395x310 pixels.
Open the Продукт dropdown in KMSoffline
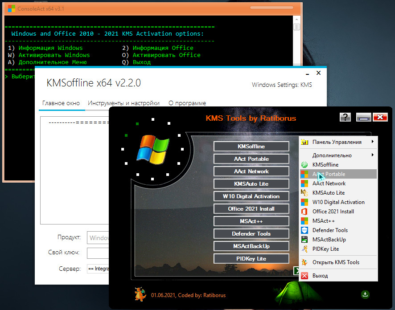pyautogui.click(x=98, y=238)
